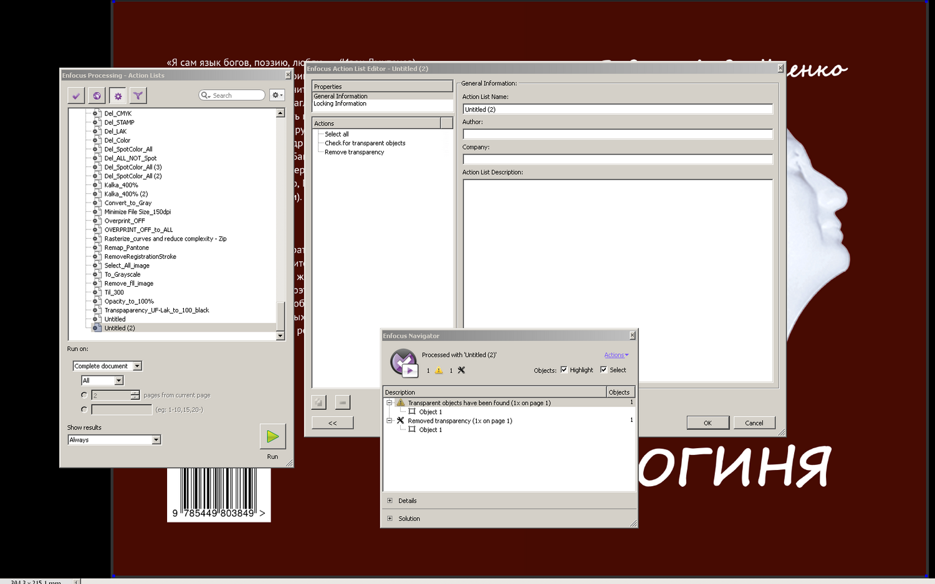Expand the Details section in Navigator
This screenshot has height=584, width=935.
click(x=390, y=500)
